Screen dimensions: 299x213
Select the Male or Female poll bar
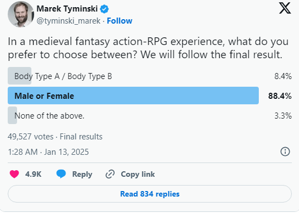click(133, 96)
